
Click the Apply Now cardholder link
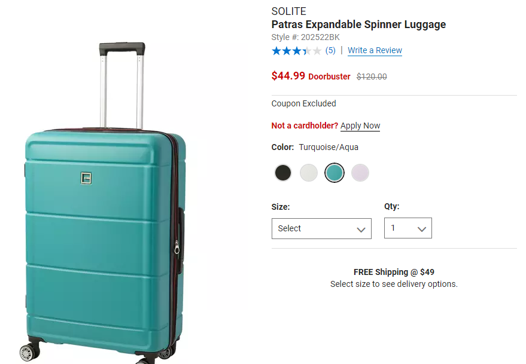point(360,126)
